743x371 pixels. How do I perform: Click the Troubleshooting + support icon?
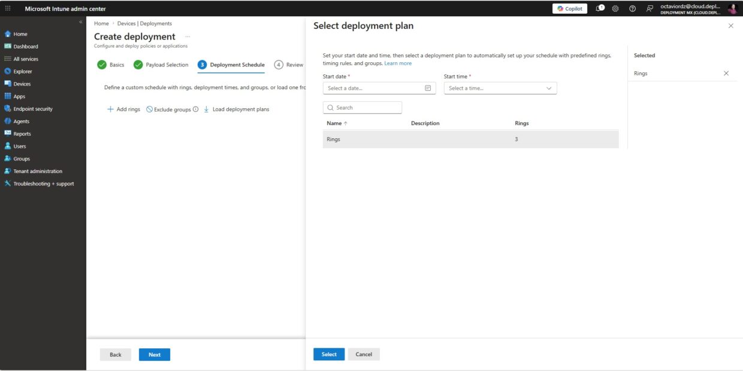[x=8, y=184]
